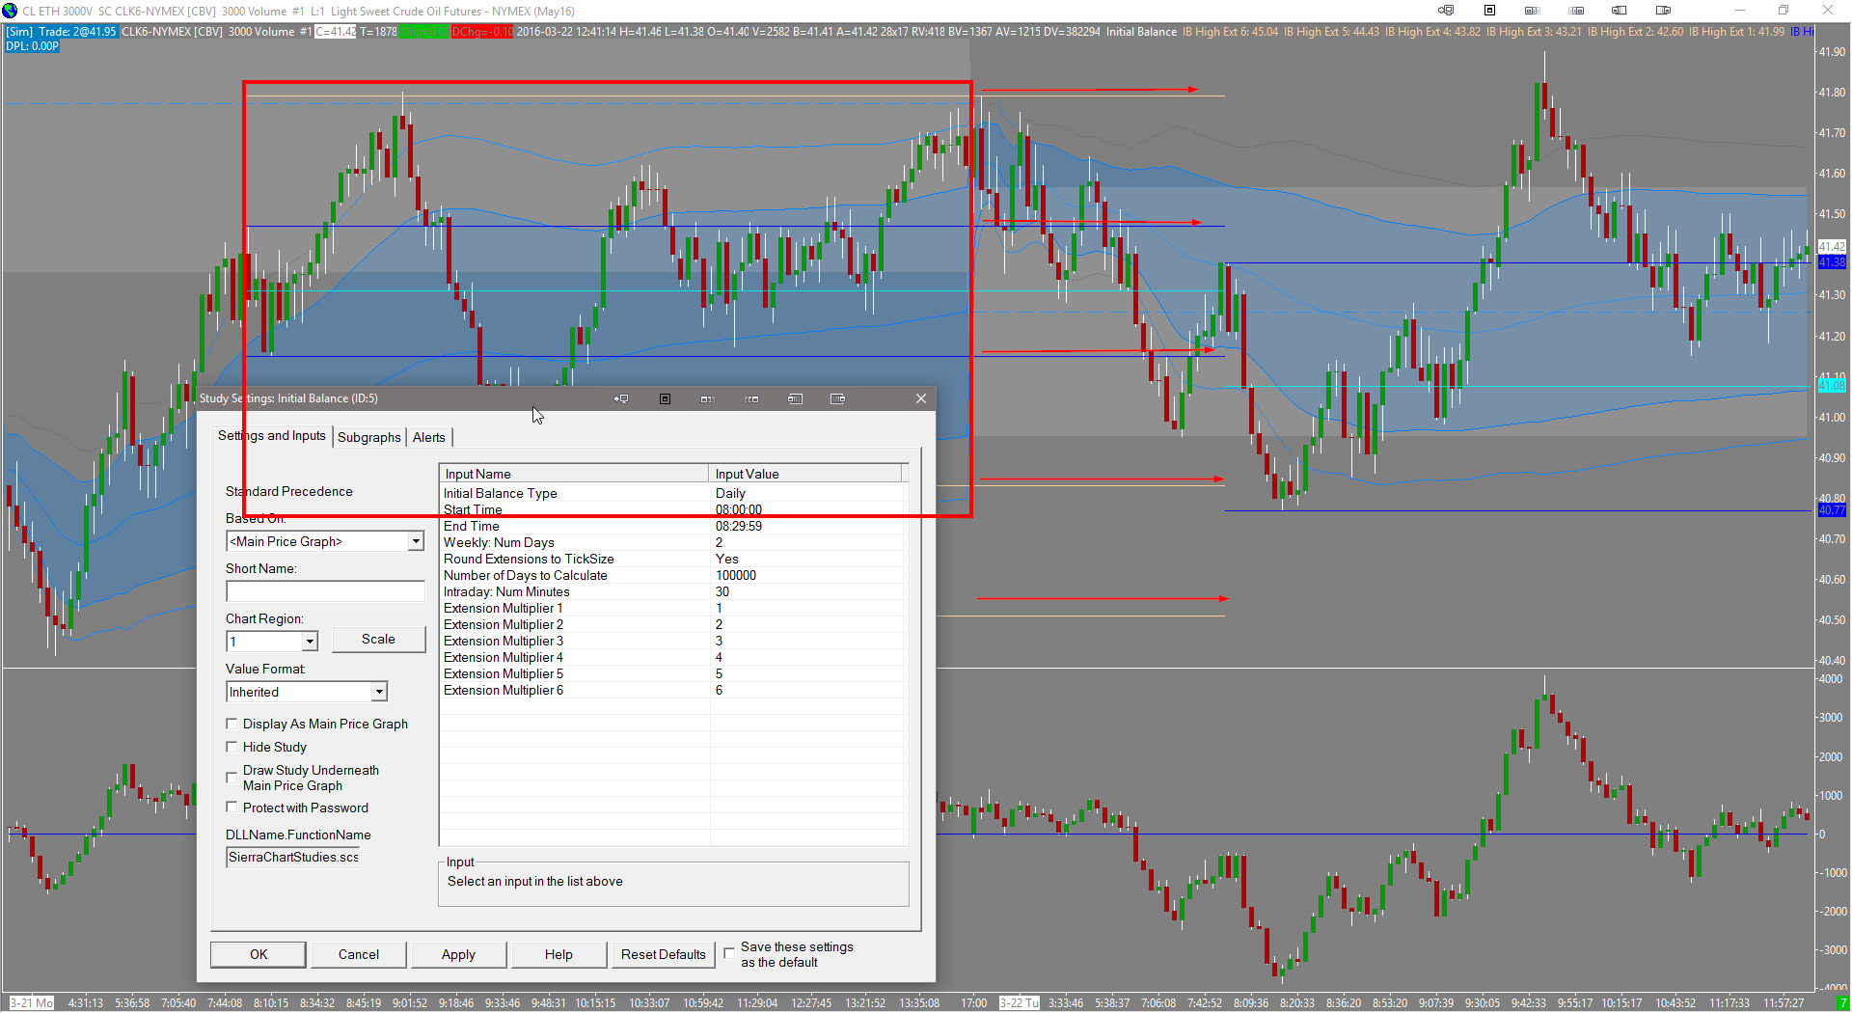Click the main window icon with solid left pane

pyautogui.click(x=1533, y=11)
